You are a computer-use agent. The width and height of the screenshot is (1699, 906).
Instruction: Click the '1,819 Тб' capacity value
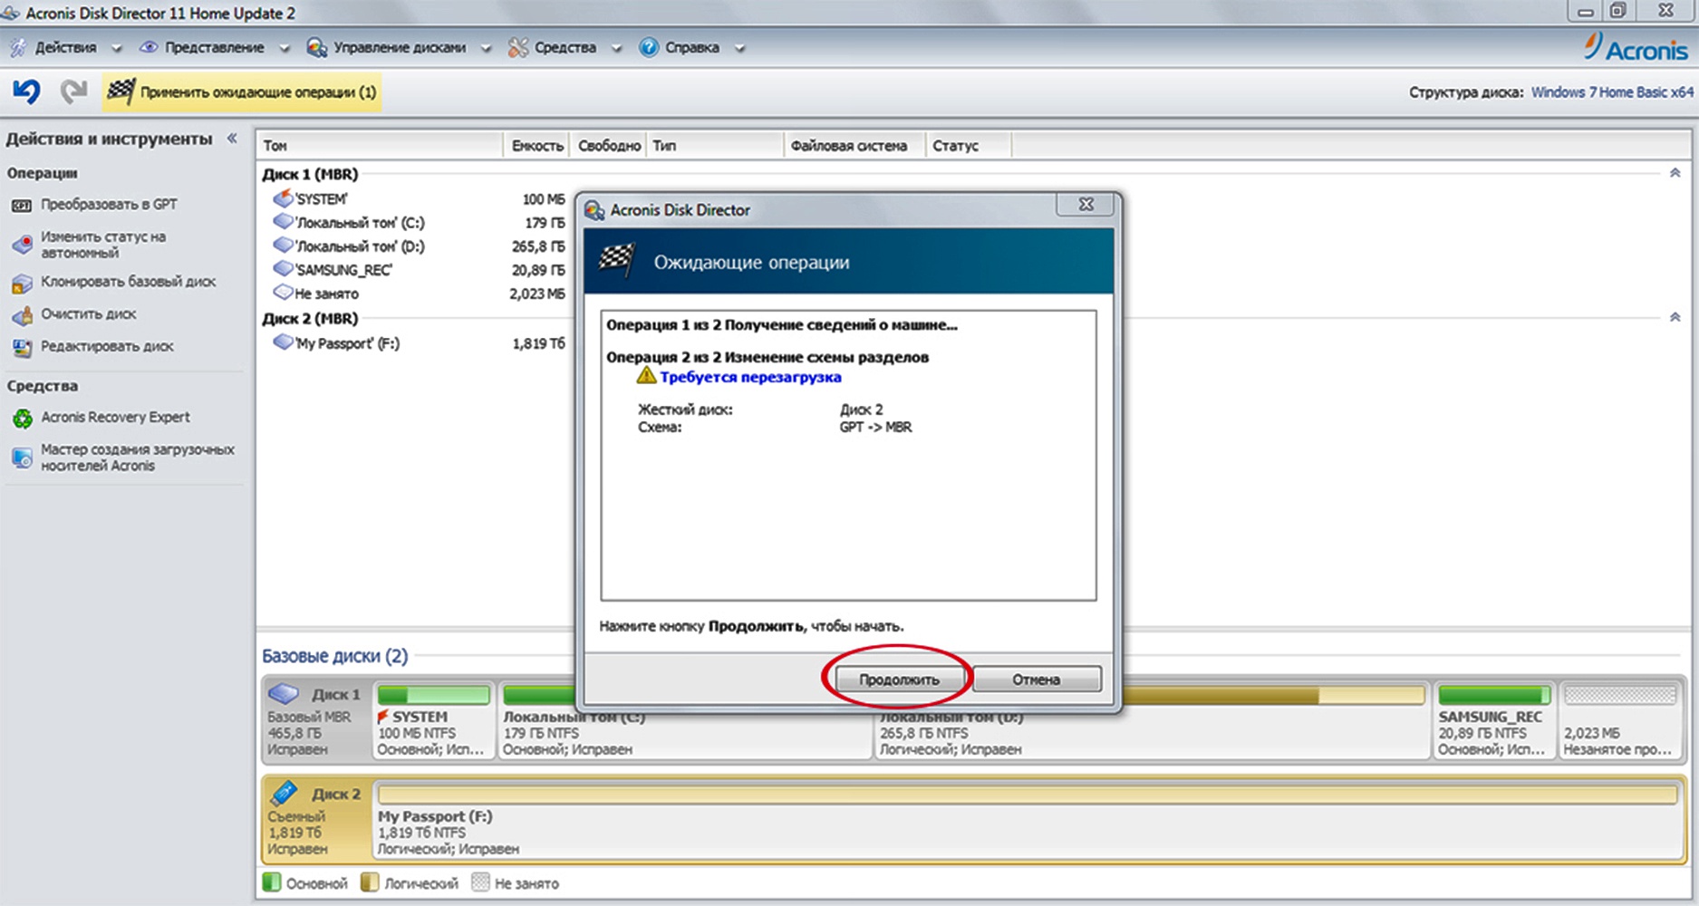(x=538, y=343)
